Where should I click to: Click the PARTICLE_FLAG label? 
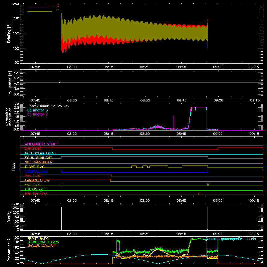37,180
